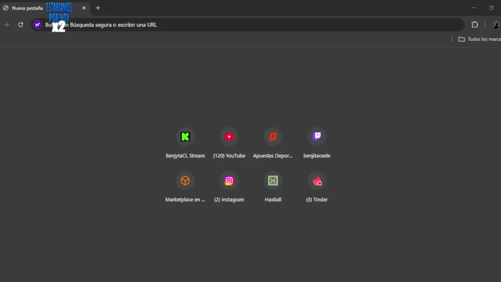Open the Extensions puzzle icon
This screenshot has width=501, height=282.
pos(475,25)
